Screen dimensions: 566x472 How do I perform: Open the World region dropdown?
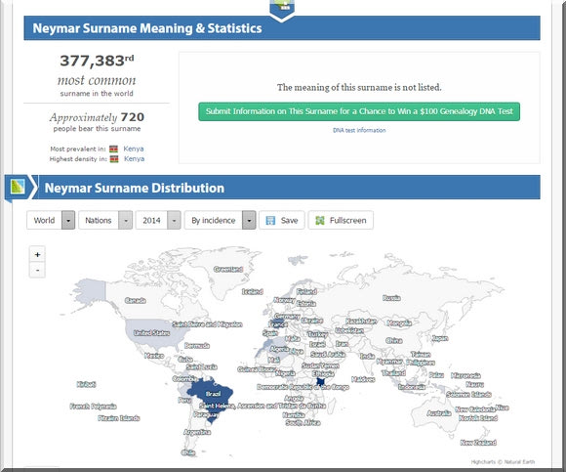51,220
